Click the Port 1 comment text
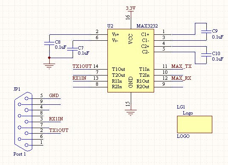The image size is (228, 165). coord(20,154)
